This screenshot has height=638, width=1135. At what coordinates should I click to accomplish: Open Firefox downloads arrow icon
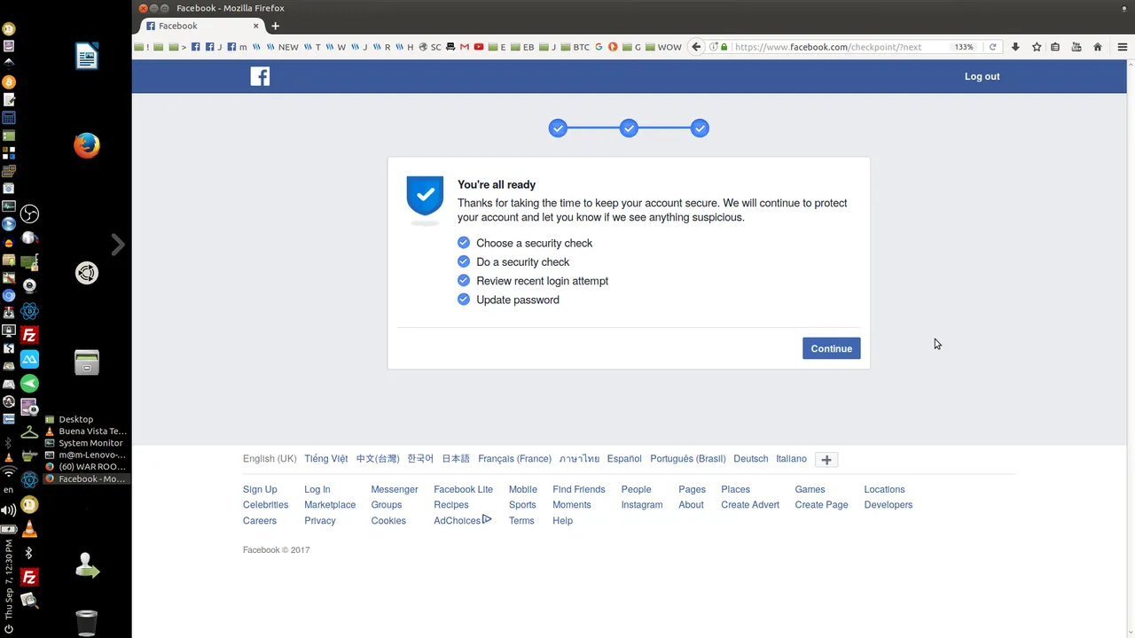point(1016,47)
